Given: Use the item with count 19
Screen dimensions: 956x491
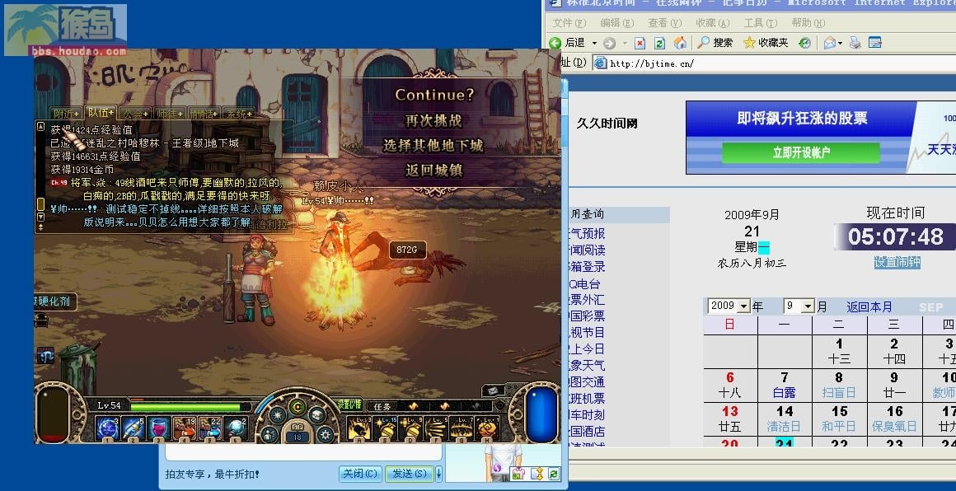Looking at the screenshot, I should pos(185,427).
